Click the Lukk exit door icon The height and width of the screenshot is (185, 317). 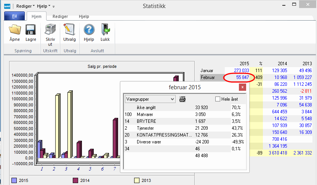pyautogui.click(x=105, y=29)
